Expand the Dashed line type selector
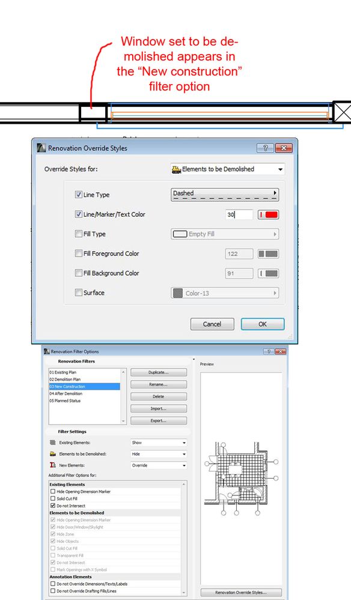Screen dimensions: 351x600 225,195
